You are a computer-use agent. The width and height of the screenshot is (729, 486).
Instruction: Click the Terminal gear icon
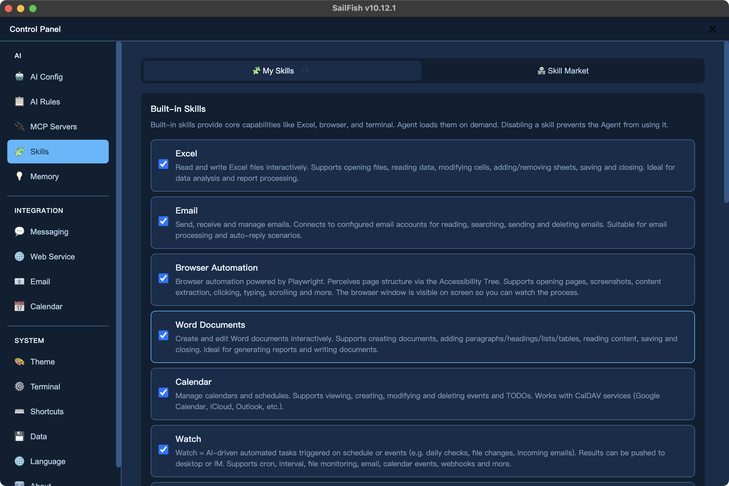(x=19, y=386)
